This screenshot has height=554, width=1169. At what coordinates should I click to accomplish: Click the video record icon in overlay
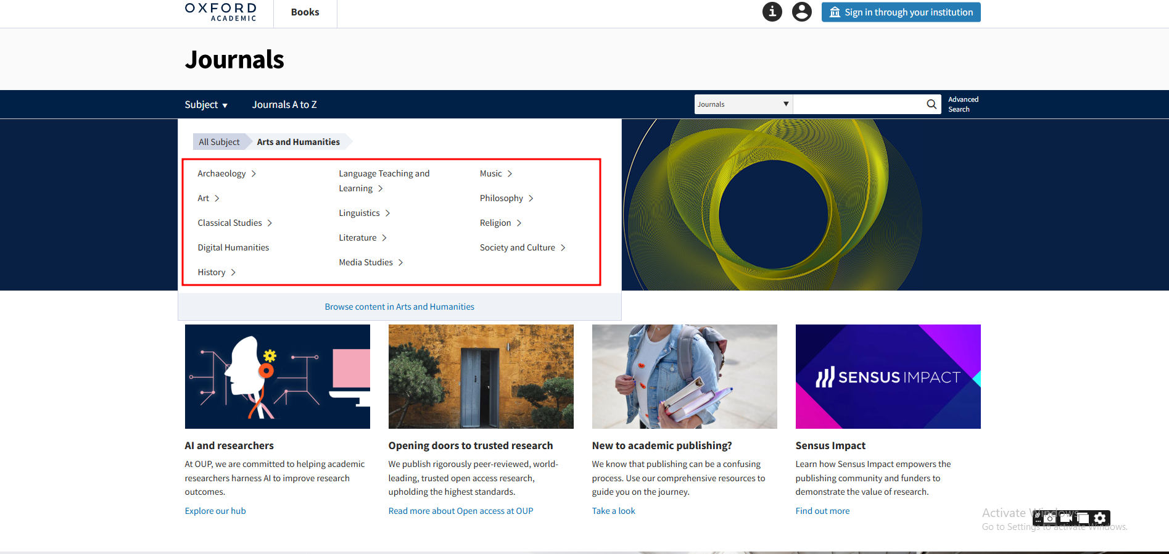(1066, 518)
